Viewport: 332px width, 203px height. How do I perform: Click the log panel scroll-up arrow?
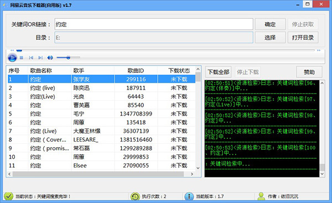tap(322, 83)
